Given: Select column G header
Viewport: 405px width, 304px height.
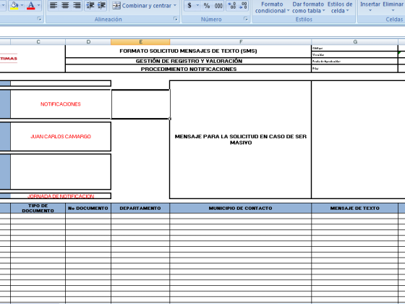Looking at the screenshot, I should (x=355, y=42).
